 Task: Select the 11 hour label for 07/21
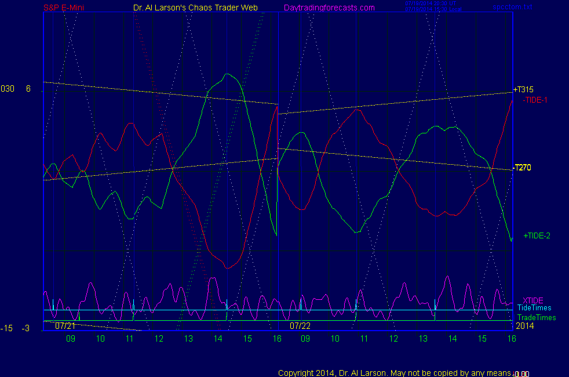pos(130,339)
